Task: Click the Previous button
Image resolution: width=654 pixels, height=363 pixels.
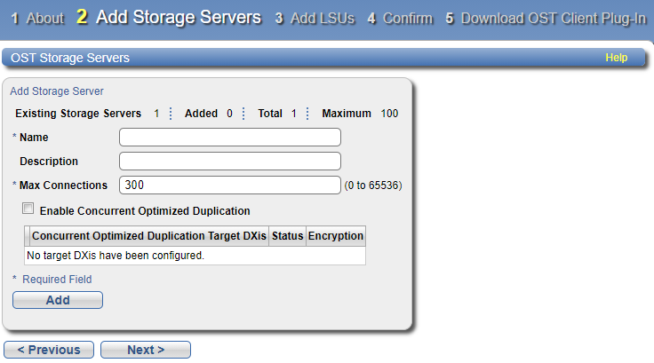Action: click(x=49, y=350)
